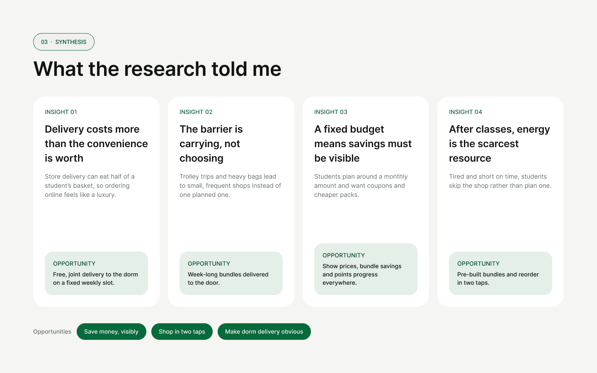Click the 'What the research told me' title

157,69
